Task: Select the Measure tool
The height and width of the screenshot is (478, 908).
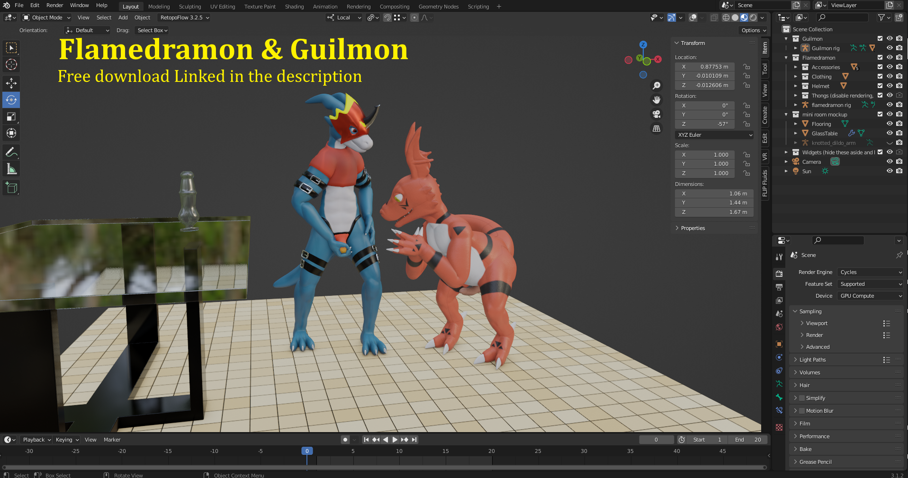Action: (11, 169)
